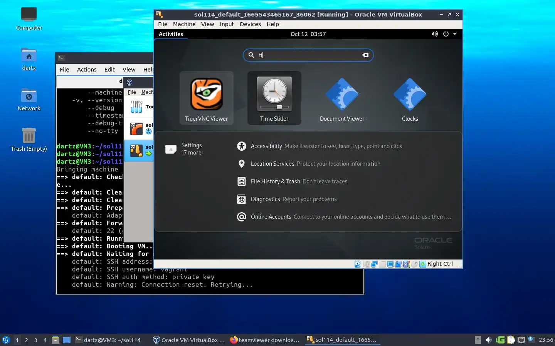Switch to teamviewer download Firefox taskbar button
This screenshot has height=346, width=555.
tap(265, 340)
